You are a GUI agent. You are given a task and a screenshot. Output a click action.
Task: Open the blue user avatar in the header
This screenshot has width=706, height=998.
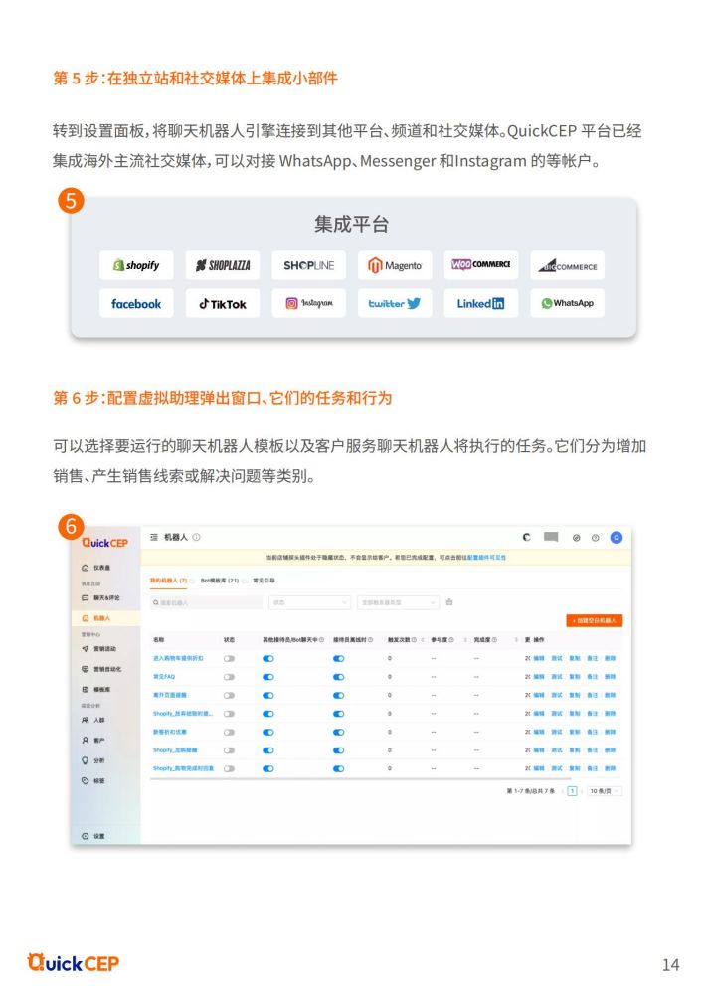pyautogui.click(x=617, y=538)
